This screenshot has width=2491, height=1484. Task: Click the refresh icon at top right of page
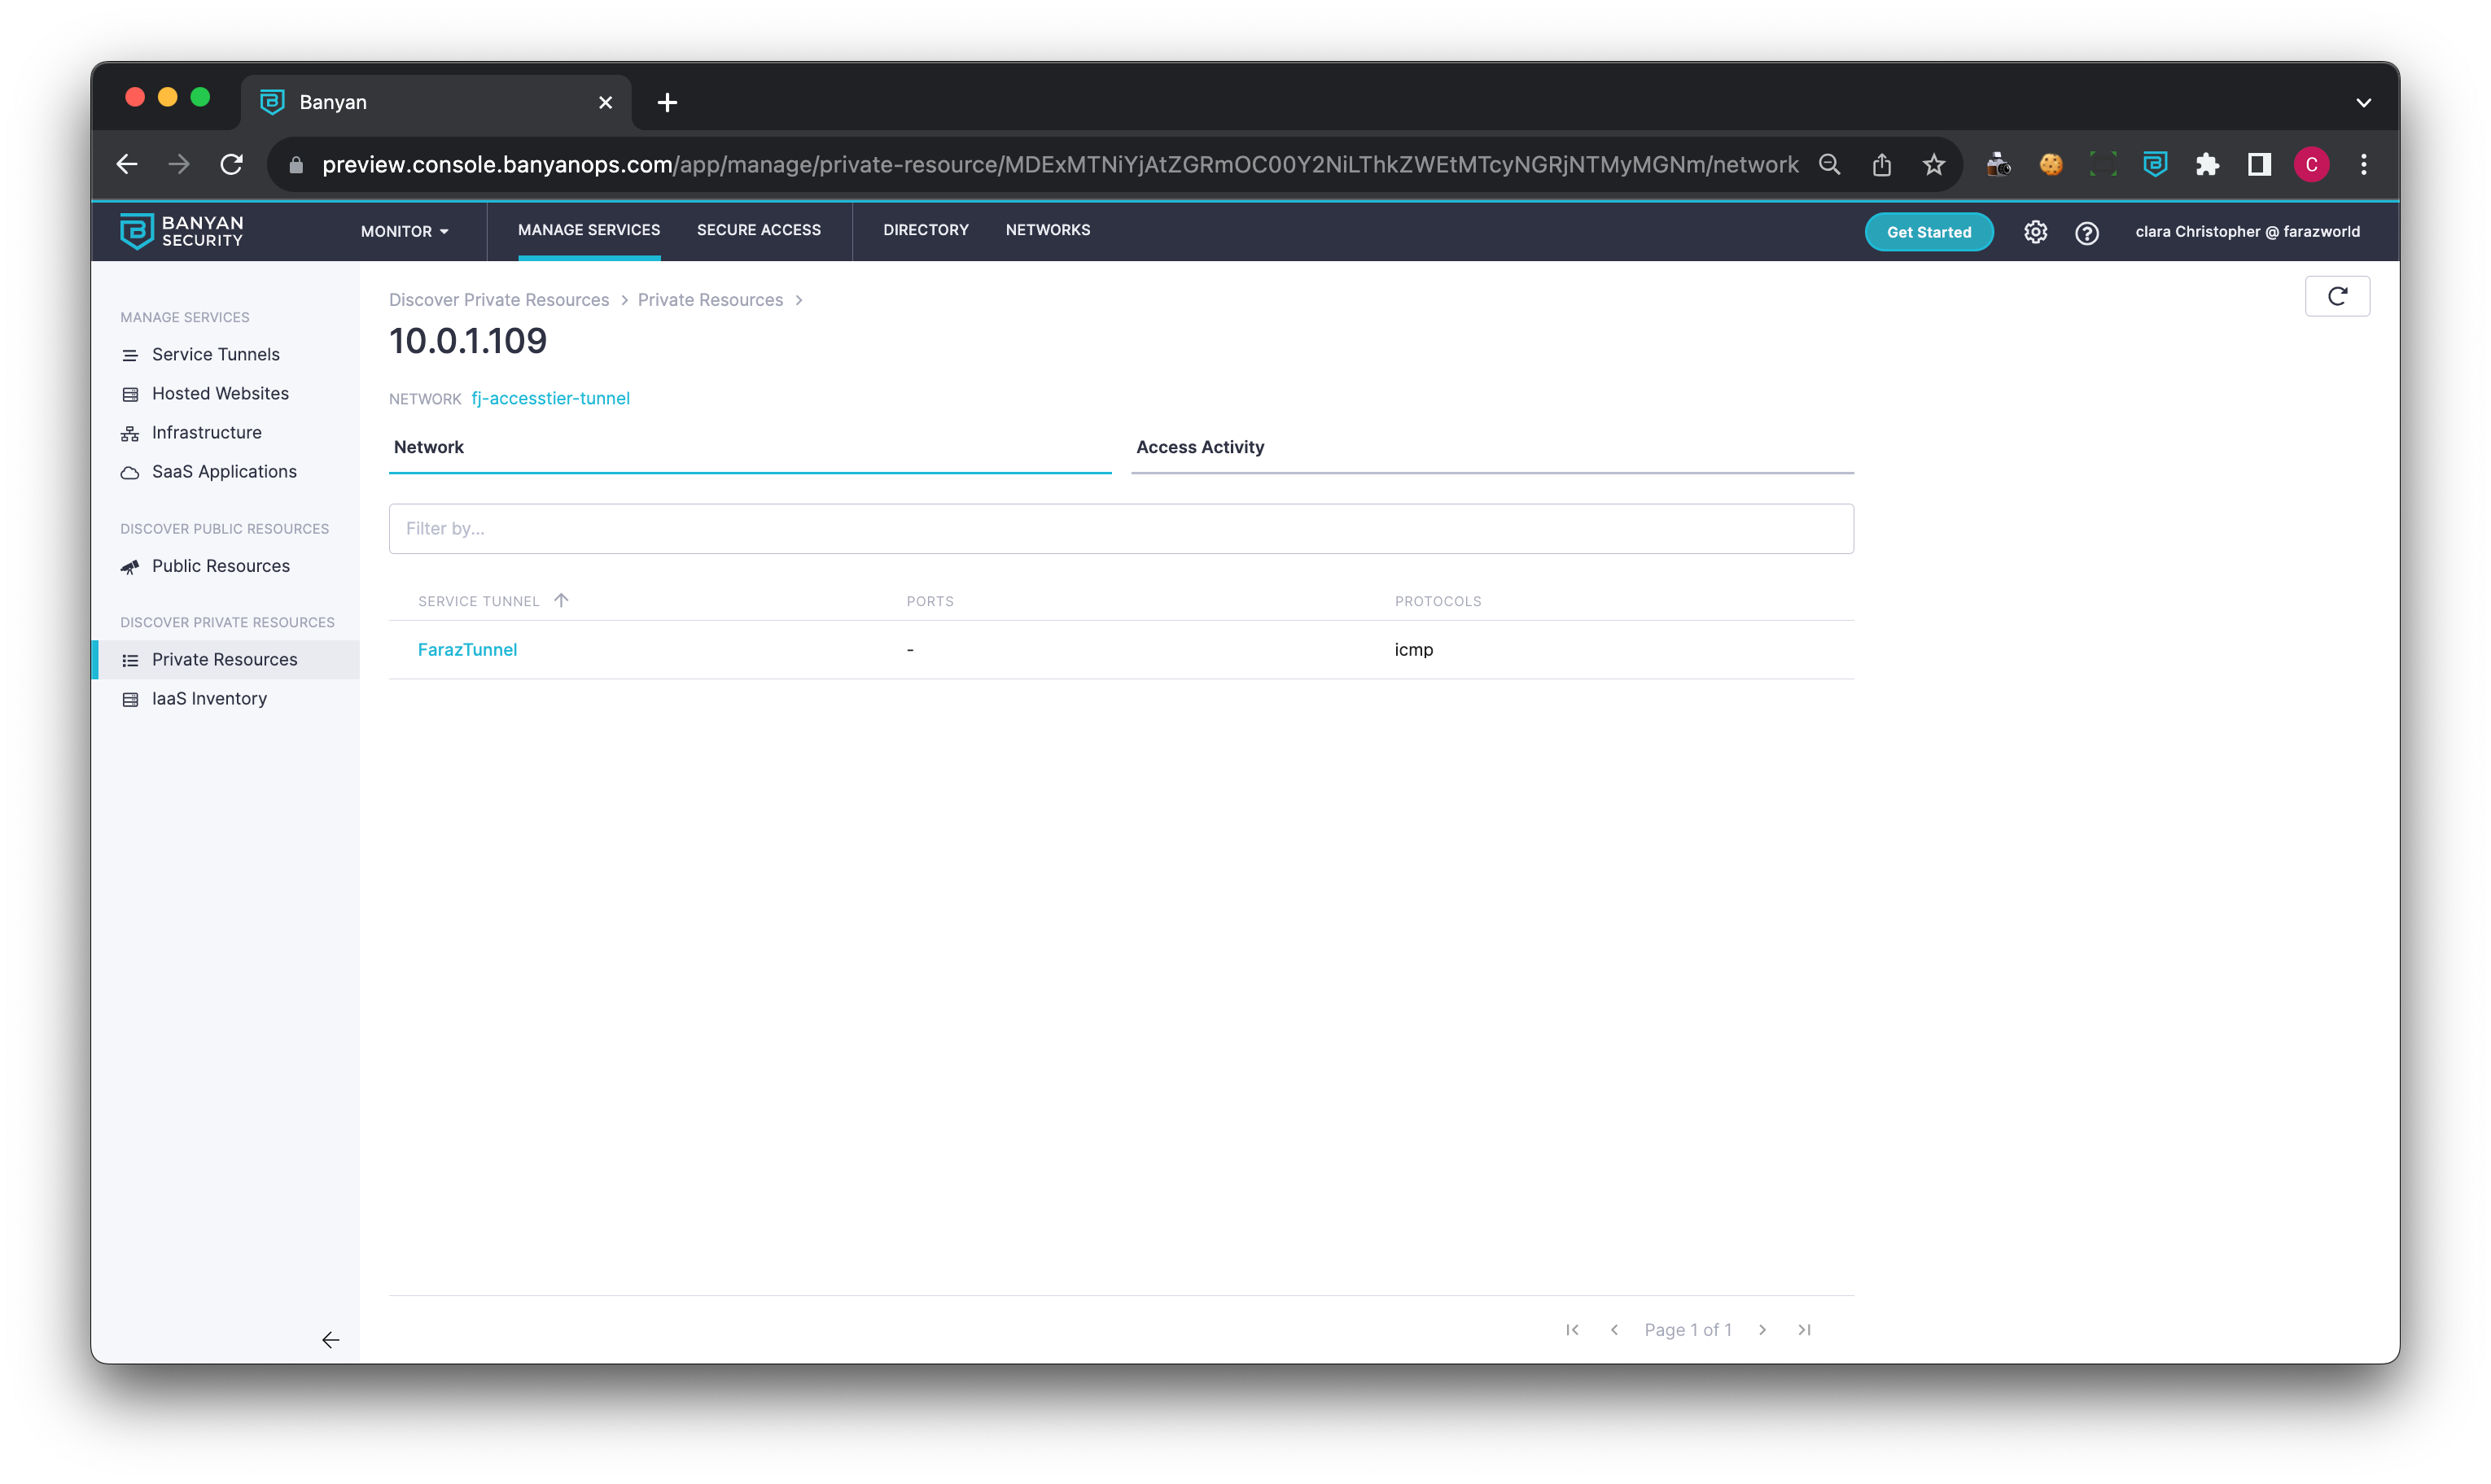(2336, 296)
